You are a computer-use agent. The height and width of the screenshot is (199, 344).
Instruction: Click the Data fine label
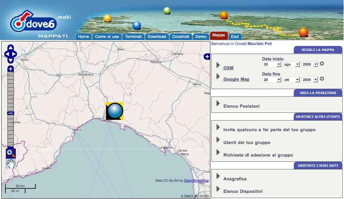271,74
